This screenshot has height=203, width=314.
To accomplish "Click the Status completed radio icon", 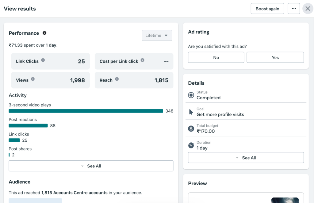I will pyautogui.click(x=191, y=95).
